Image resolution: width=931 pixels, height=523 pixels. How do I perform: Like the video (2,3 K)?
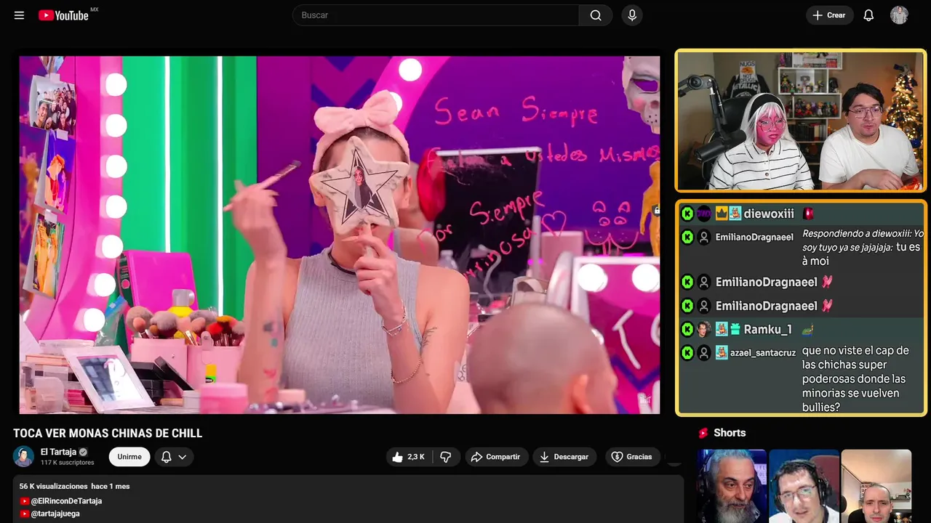coord(409,457)
